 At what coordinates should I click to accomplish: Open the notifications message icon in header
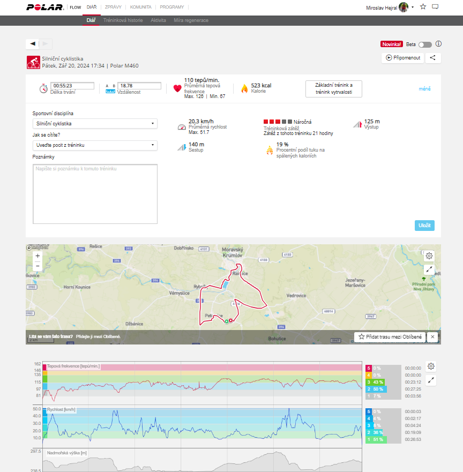435,6
